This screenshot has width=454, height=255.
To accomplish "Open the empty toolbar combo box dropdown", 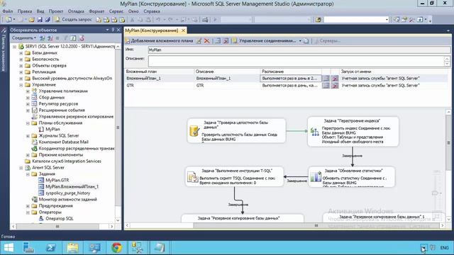I will click(387, 19).
